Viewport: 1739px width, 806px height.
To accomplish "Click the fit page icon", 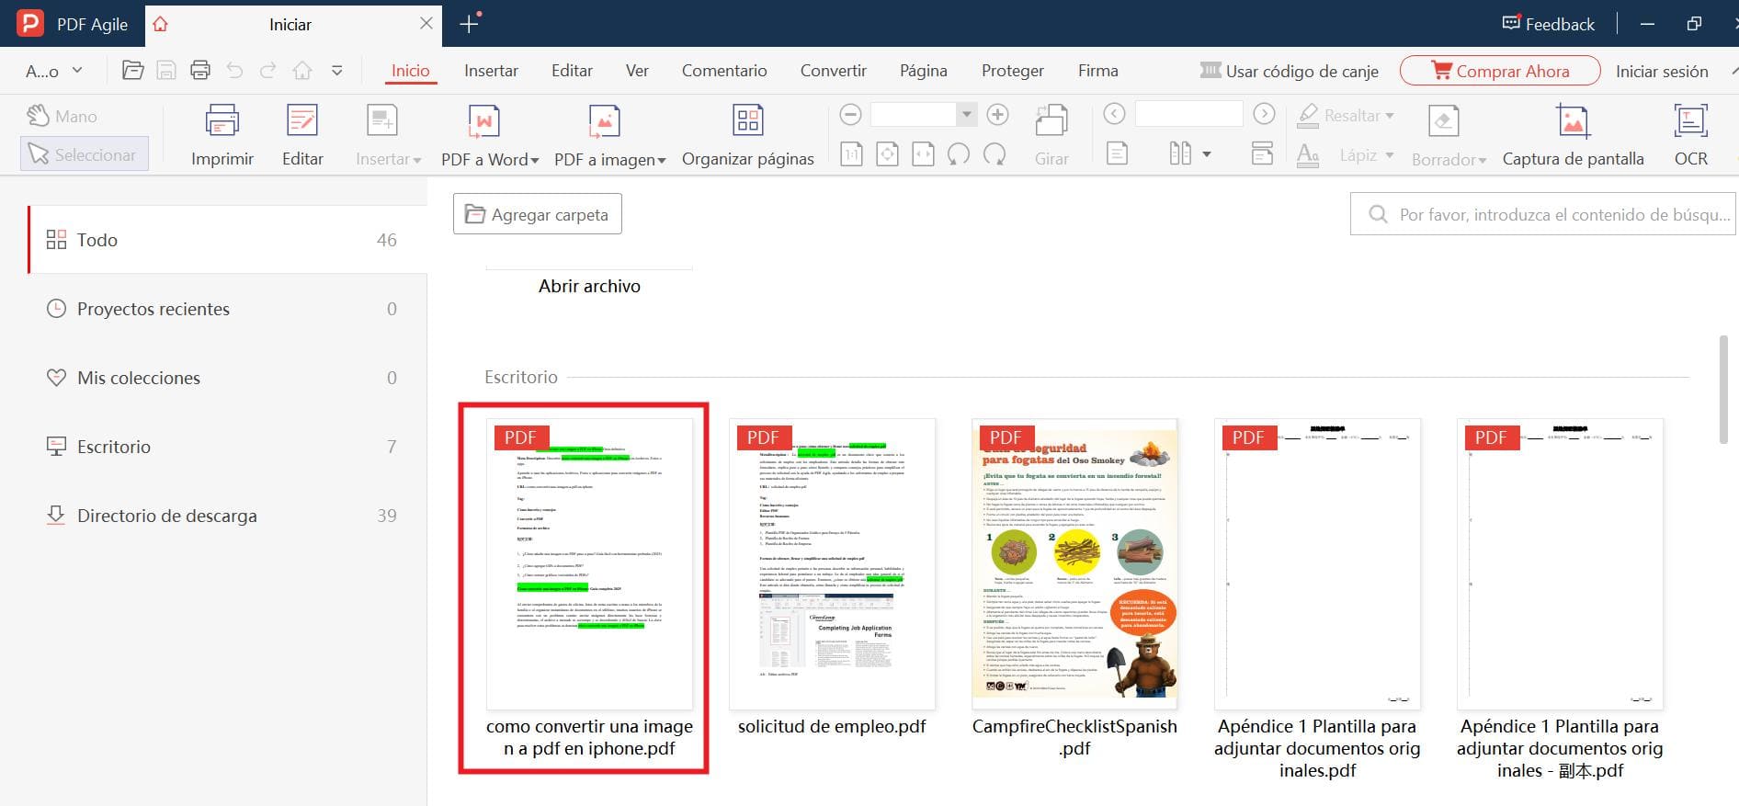I will pos(887,153).
